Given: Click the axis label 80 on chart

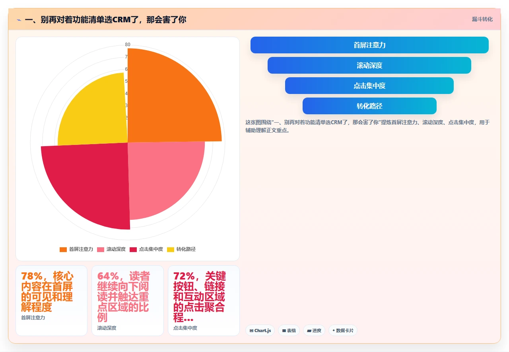Looking at the screenshot, I should [128, 45].
